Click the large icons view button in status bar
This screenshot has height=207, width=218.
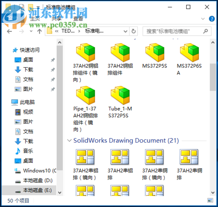tap(210, 200)
